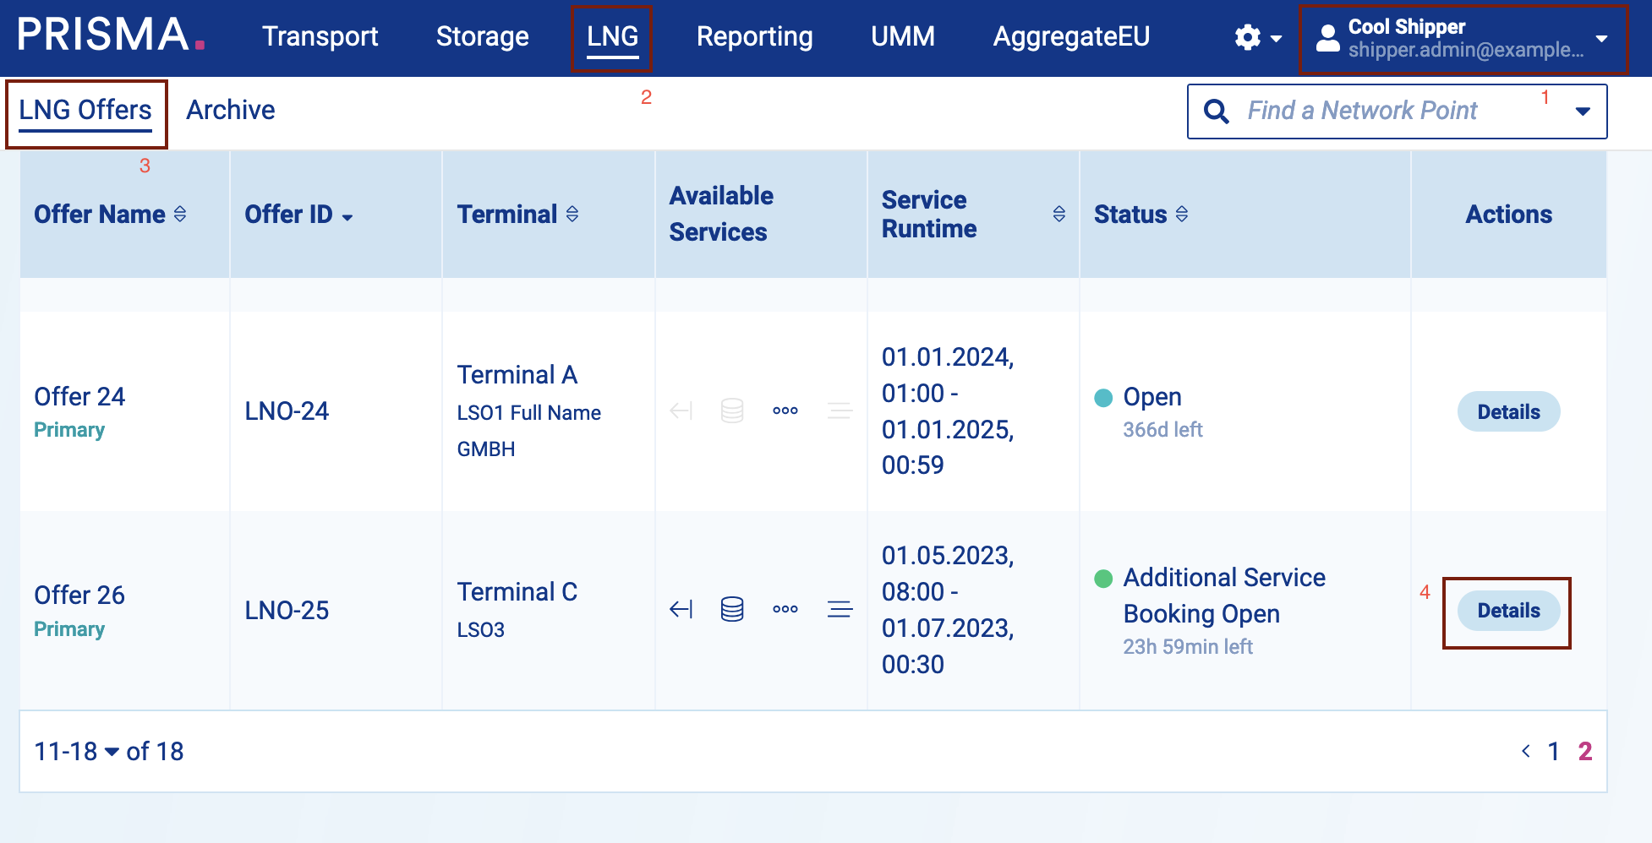The height and width of the screenshot is (843, 1652).
Task: Click Offer 26 three-circles service icon
Action: coord(785,609)
